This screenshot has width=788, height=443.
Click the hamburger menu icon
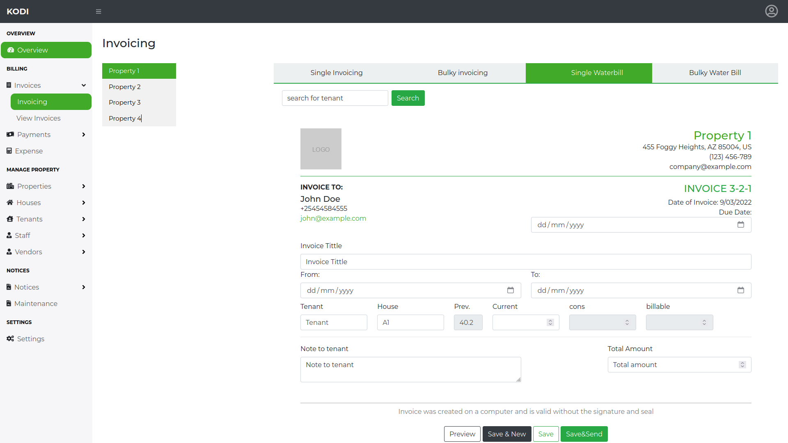(98, 11)
